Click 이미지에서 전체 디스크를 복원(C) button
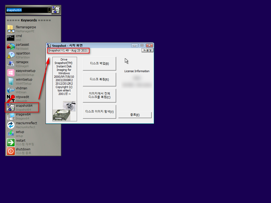Image resolution: width=271 pixels, height=203 pixels. (100, 95)
